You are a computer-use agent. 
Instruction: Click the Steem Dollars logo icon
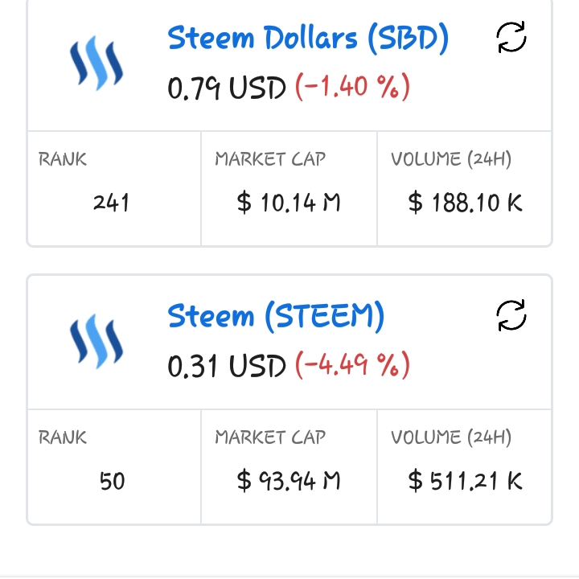(96, 63)
